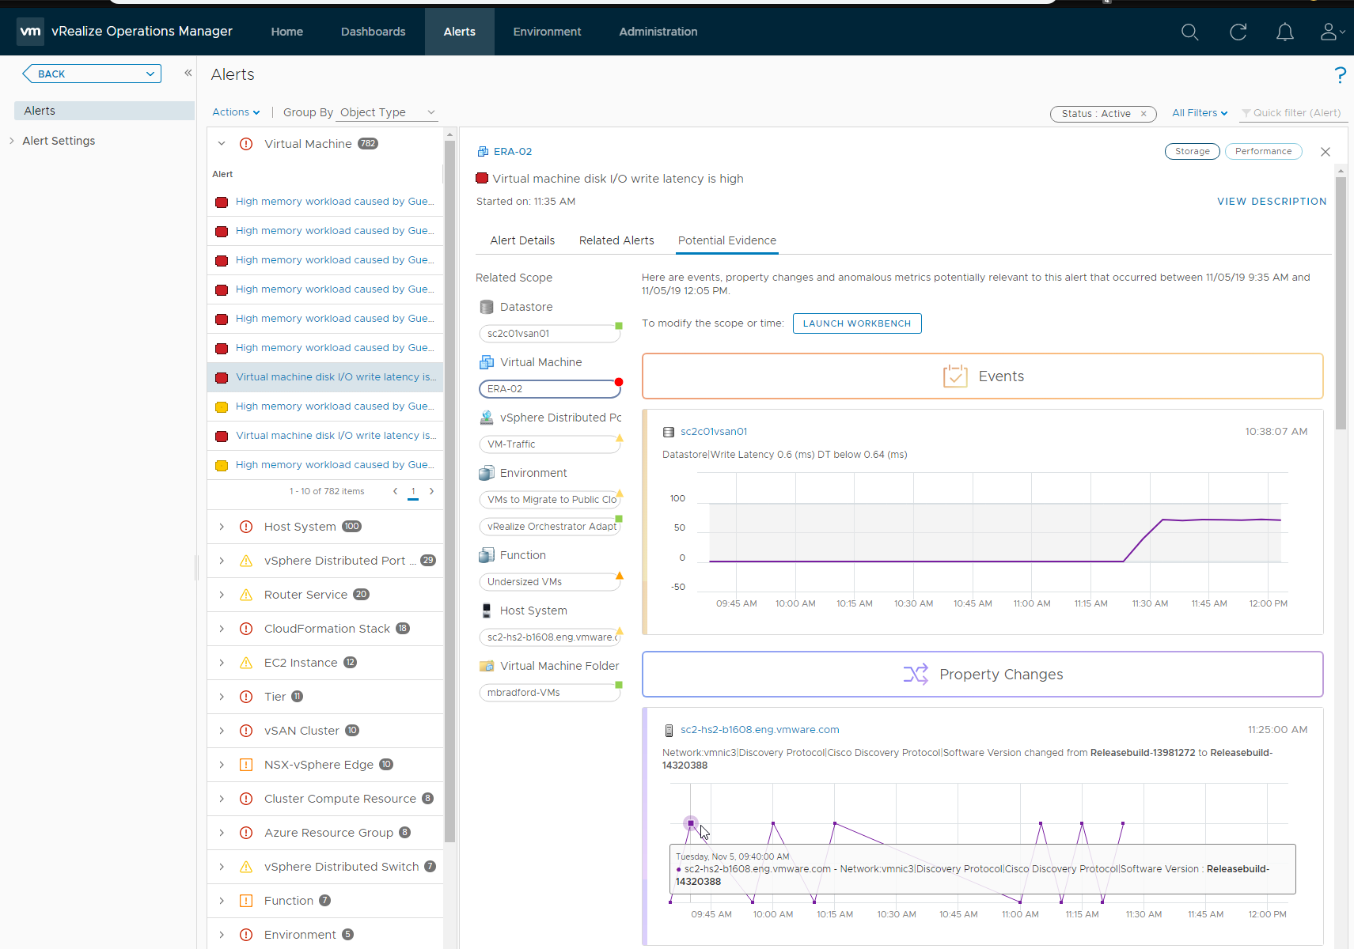Open the All Filters dropdown

pyautogui.click(x=1200, y=113)
